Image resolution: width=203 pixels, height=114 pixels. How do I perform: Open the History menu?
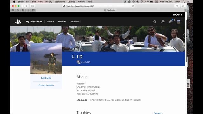click(x=49, y=2)
